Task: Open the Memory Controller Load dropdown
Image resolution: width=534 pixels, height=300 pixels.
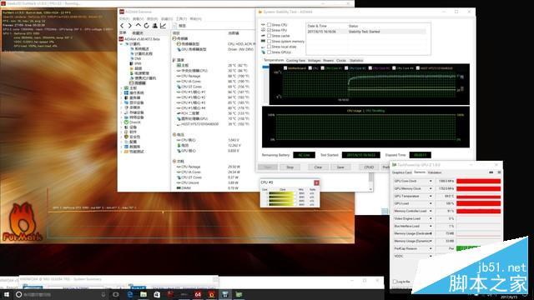Action: (x=431, y=211)
